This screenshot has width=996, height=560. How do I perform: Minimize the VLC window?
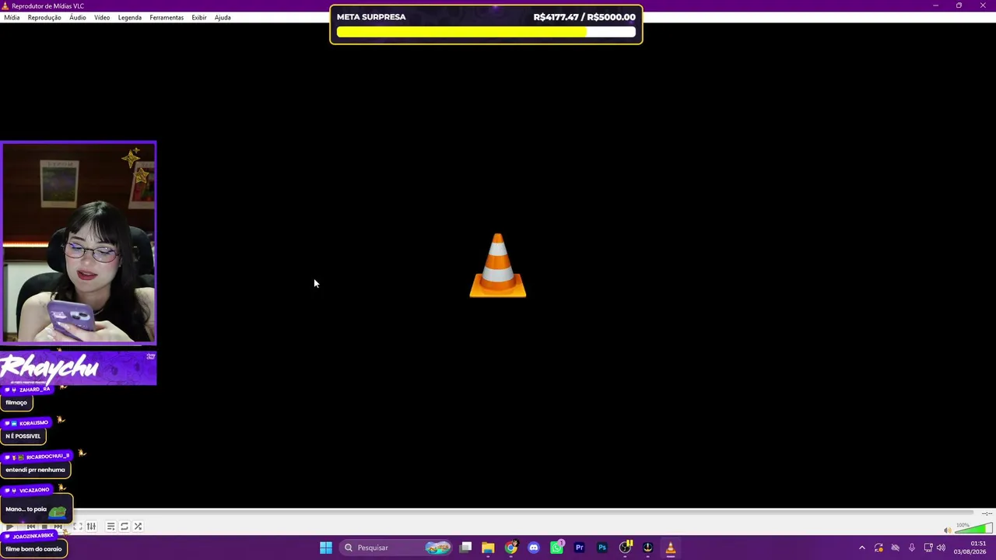point(935,5)
